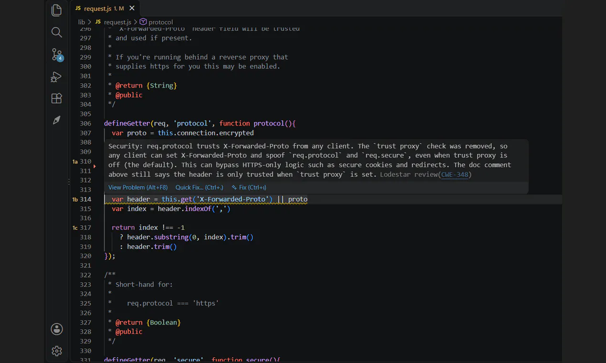
Task: Click Quick Fix... (Ctrl+.) link
Action: click(199, 187)
